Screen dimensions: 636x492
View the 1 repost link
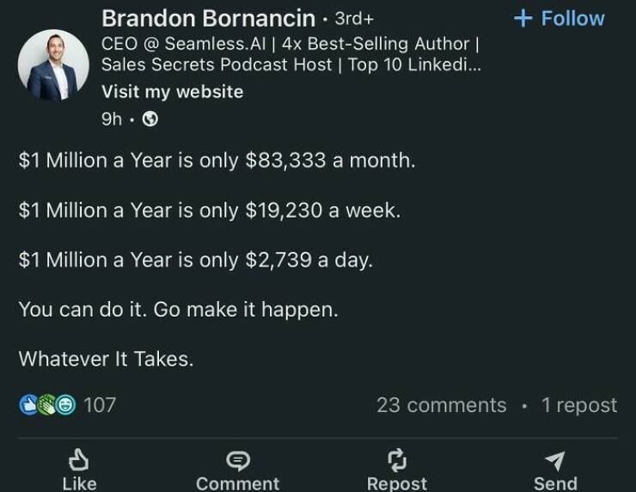579,405
